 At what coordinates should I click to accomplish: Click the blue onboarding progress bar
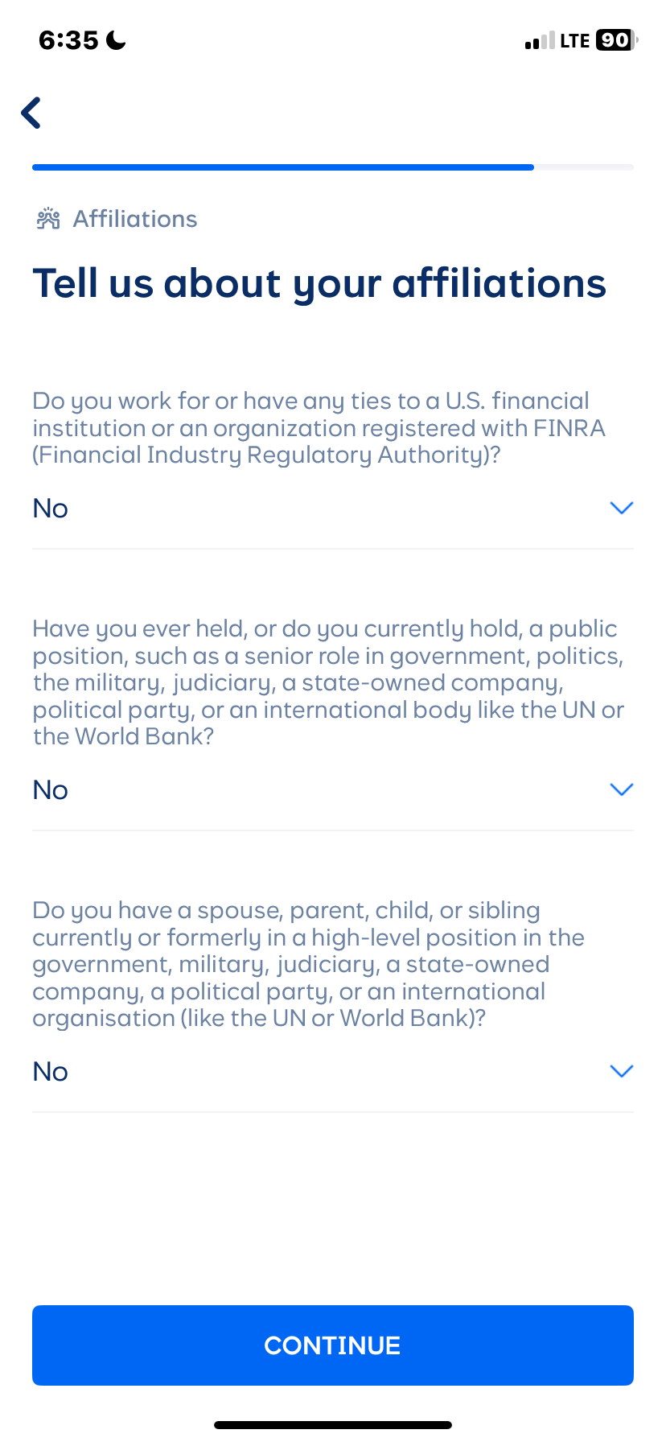283,167
